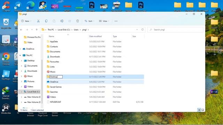Select the Searches folder

coord(95,92)
